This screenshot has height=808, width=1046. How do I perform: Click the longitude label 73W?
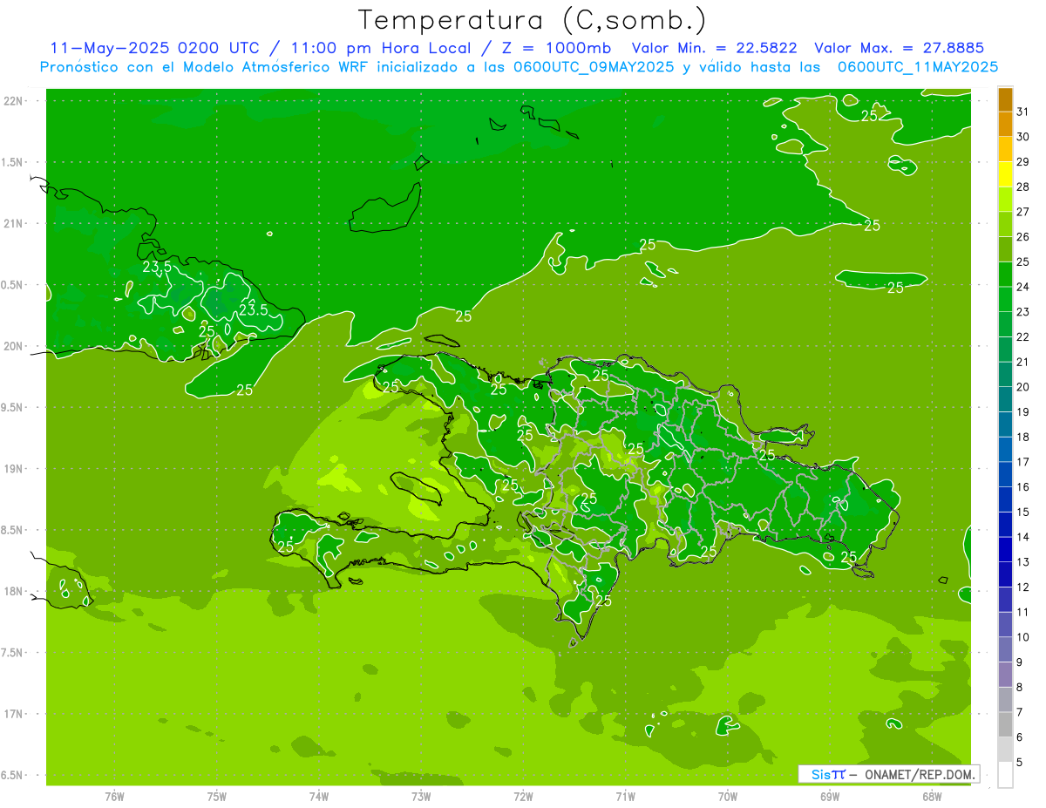(x=421, y=797)
